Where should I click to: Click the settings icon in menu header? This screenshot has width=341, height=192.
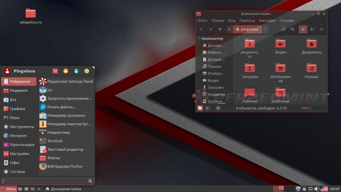coord(55,71)
